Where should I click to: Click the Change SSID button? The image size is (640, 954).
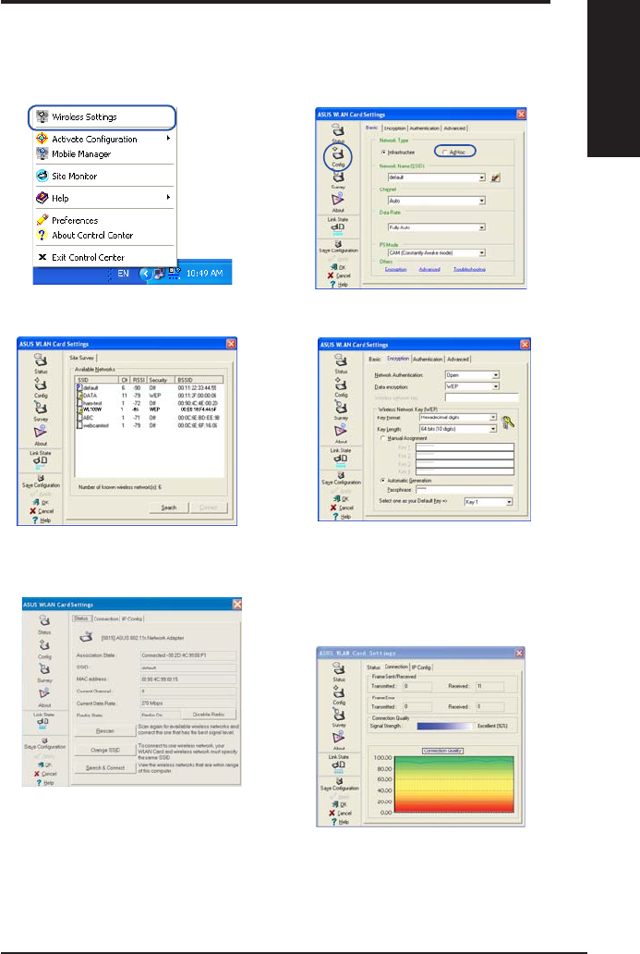point(105,751)
